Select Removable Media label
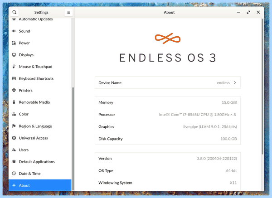272x198 pixels. 34,102
